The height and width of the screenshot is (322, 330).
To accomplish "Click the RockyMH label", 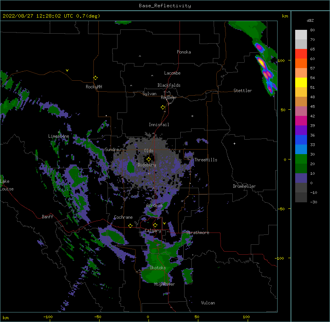I will [x=94, y=87].
